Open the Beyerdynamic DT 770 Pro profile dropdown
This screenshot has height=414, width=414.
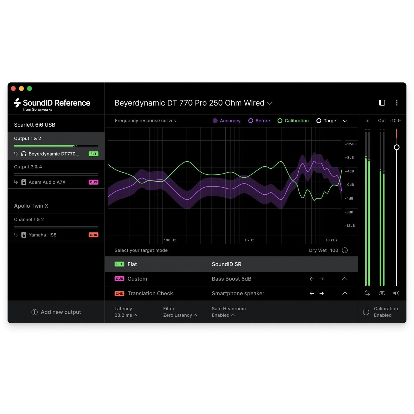(194, 103)
